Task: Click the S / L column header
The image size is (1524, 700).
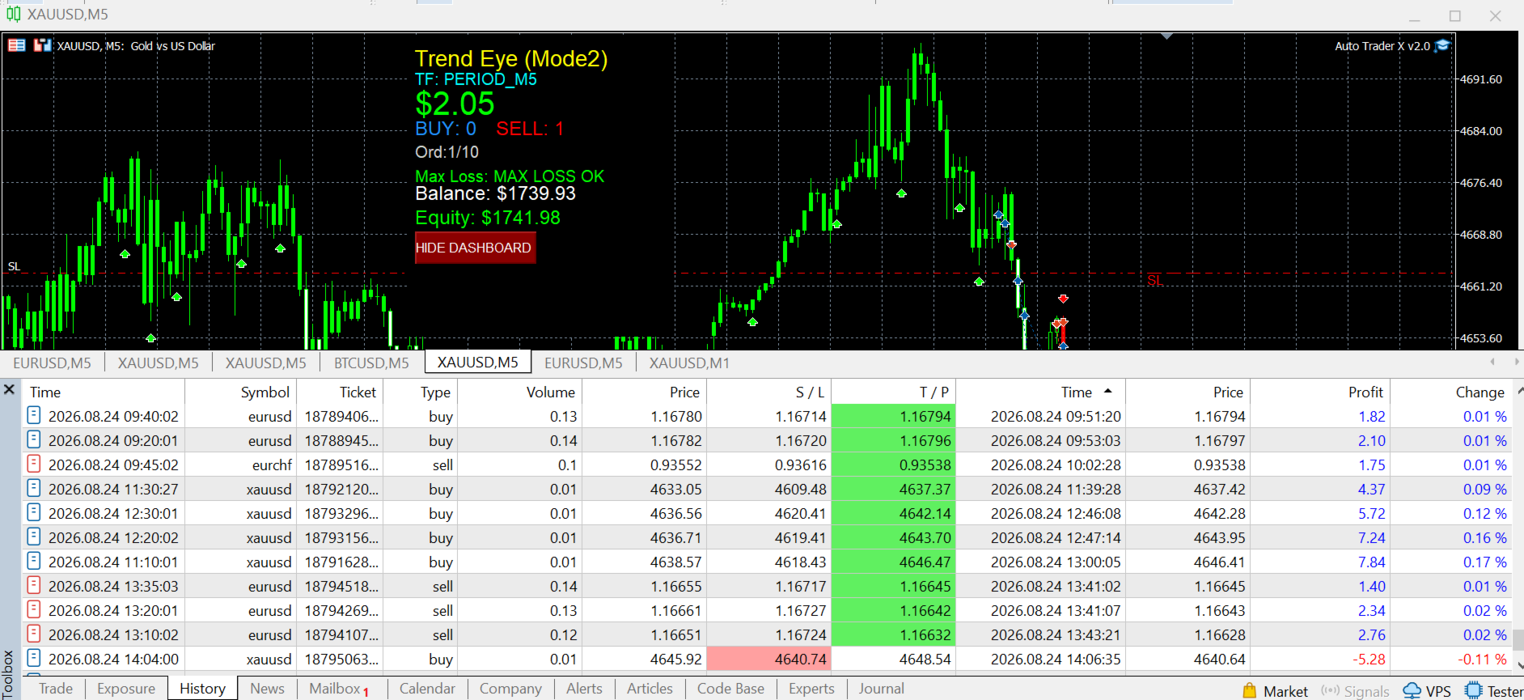Action: click(769, 392)
